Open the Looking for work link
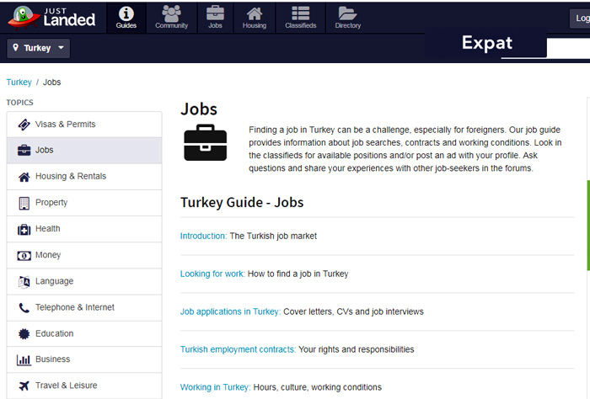Viewport: 590px width, 399px height. [x=212, y=274]
